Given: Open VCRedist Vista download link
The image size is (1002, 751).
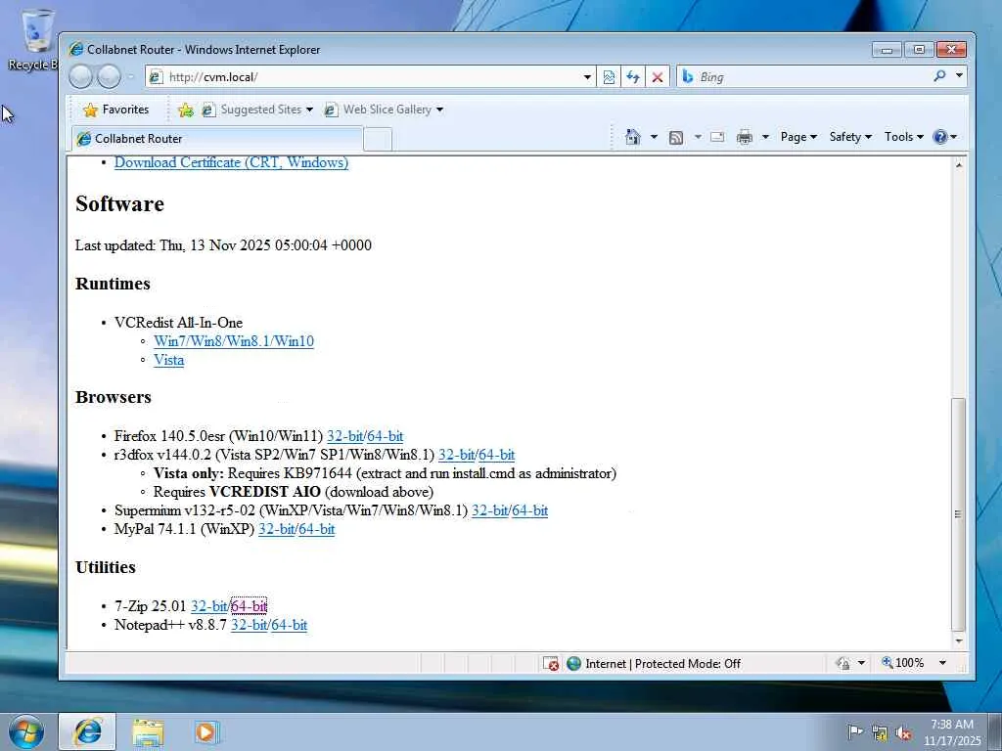Looking at the screenshot, I should (168, 360).
